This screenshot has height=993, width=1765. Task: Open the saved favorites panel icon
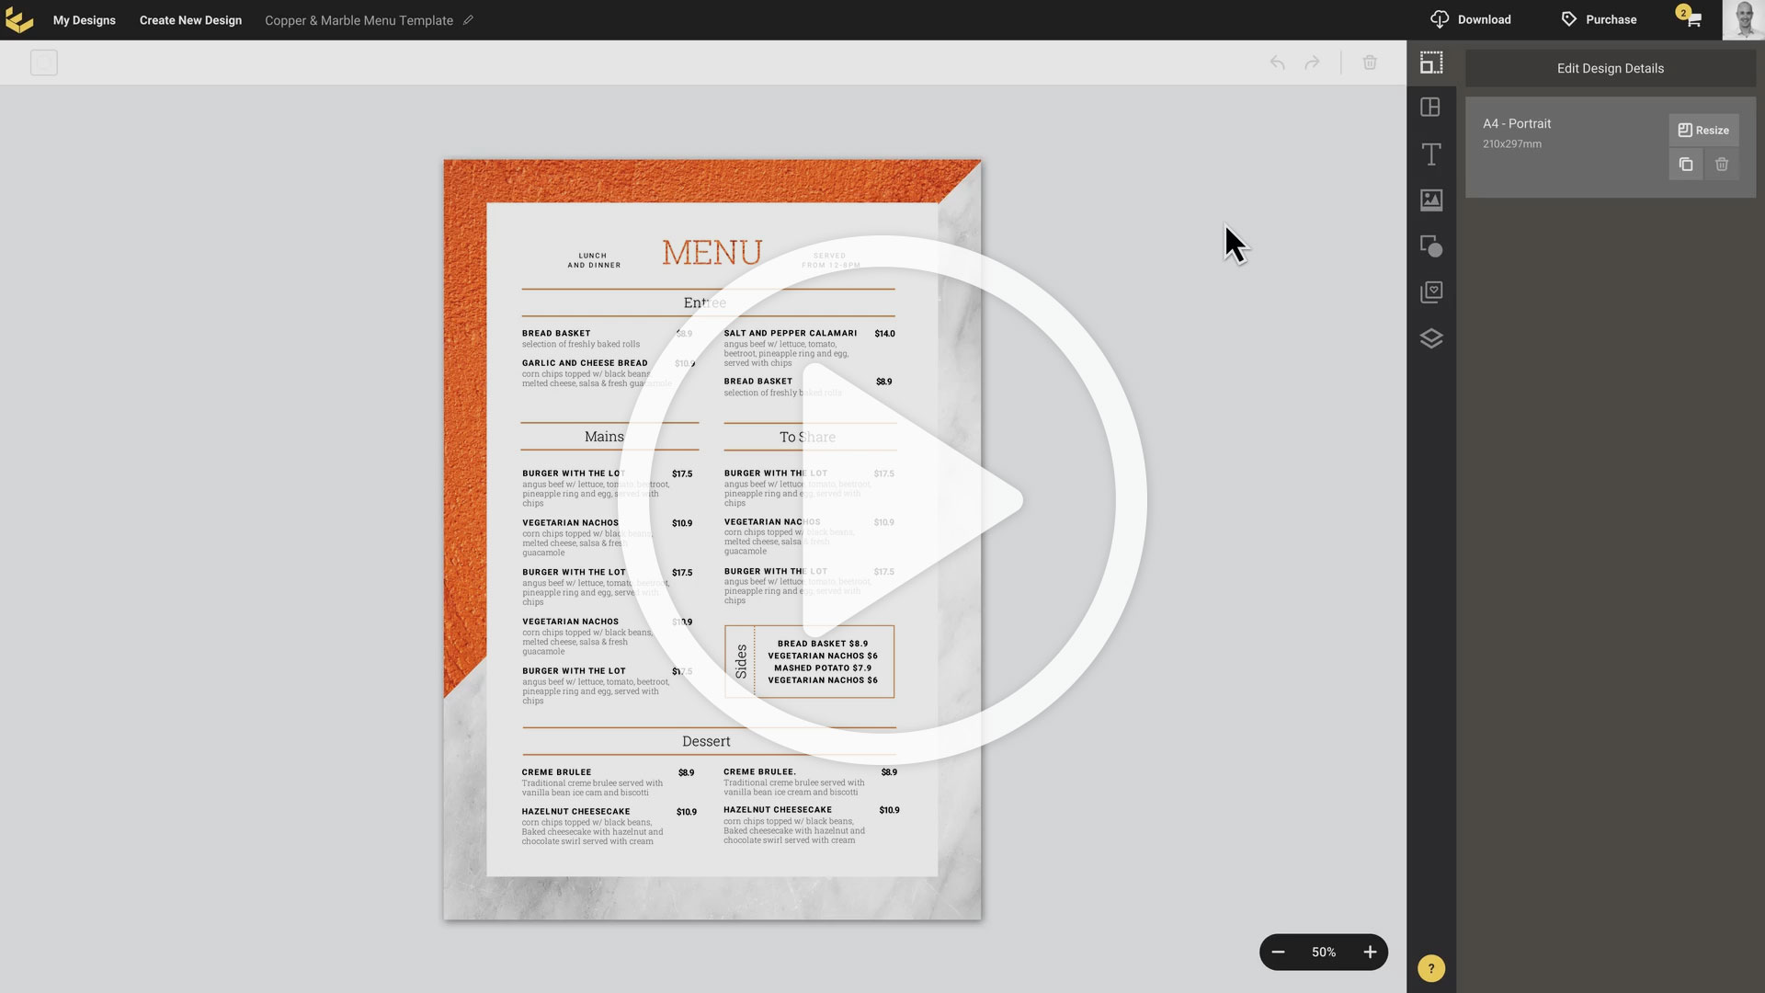click(x=1431, y=292)
